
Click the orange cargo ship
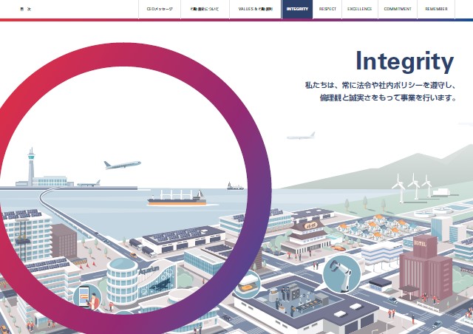(x=176, y=198)
